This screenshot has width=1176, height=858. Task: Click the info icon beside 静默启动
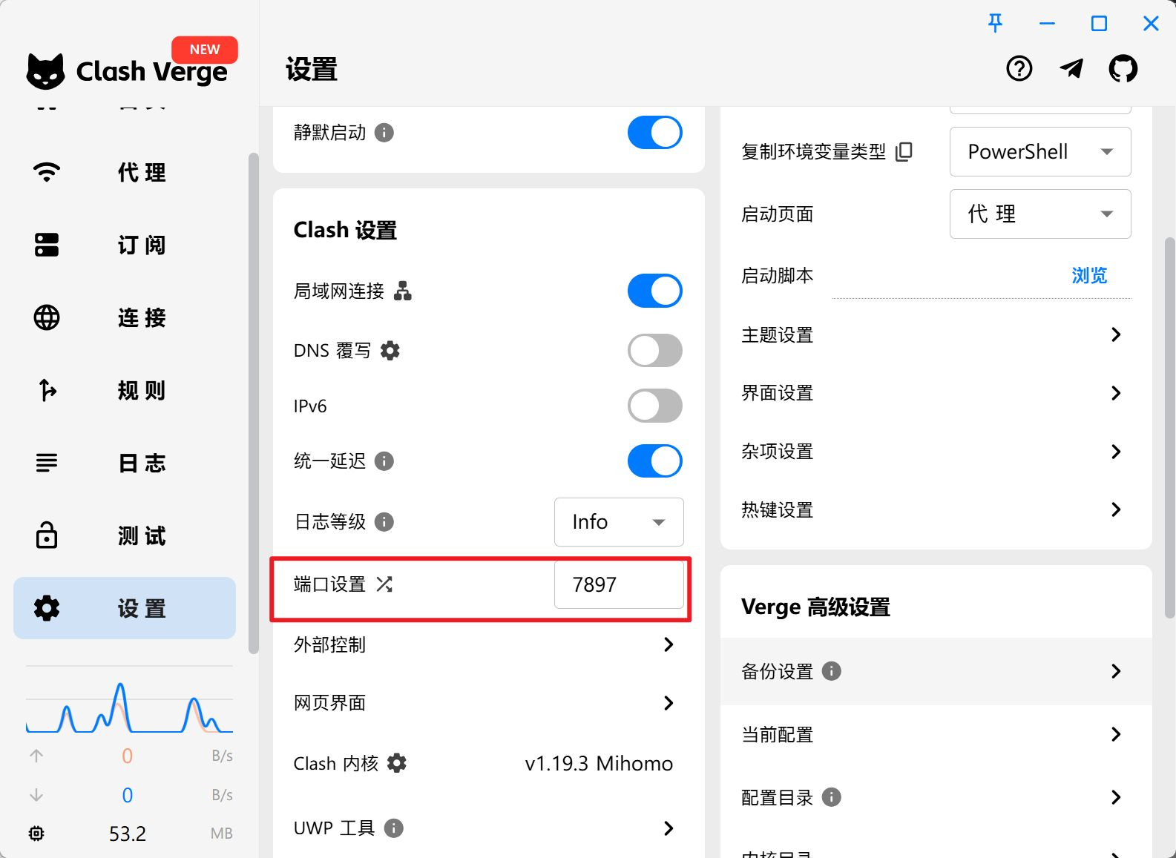(384, 133)
